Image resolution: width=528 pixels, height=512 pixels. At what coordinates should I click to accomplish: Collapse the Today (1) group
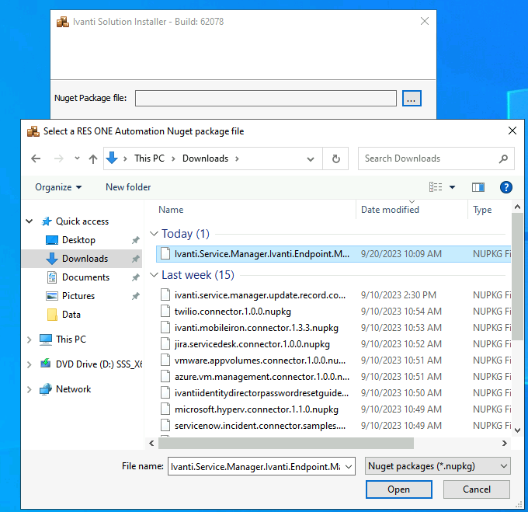point(154,233)
